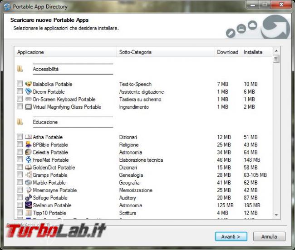295x250 pixels.
Task: Close the Portable App Directory window
Action: [281, 5]
